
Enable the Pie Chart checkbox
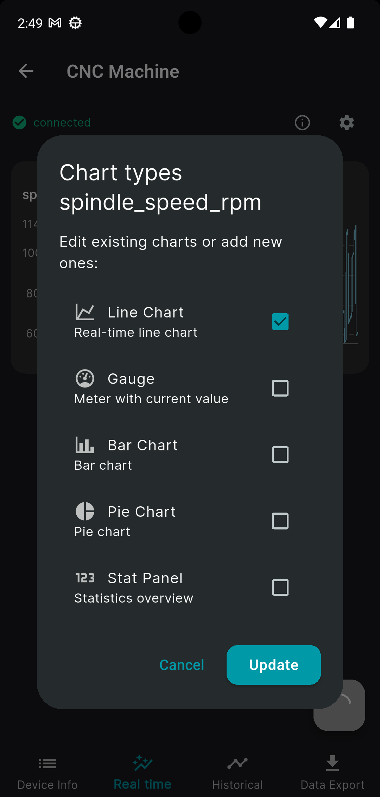[x=280, y=521]
